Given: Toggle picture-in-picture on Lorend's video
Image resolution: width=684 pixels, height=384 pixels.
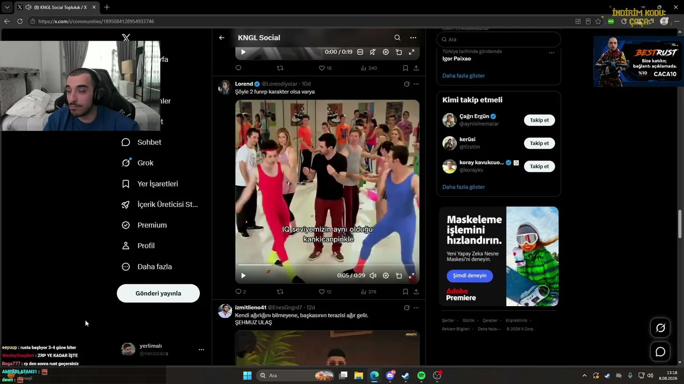Looking at the screenshot, I should click(x=399, y=276).
